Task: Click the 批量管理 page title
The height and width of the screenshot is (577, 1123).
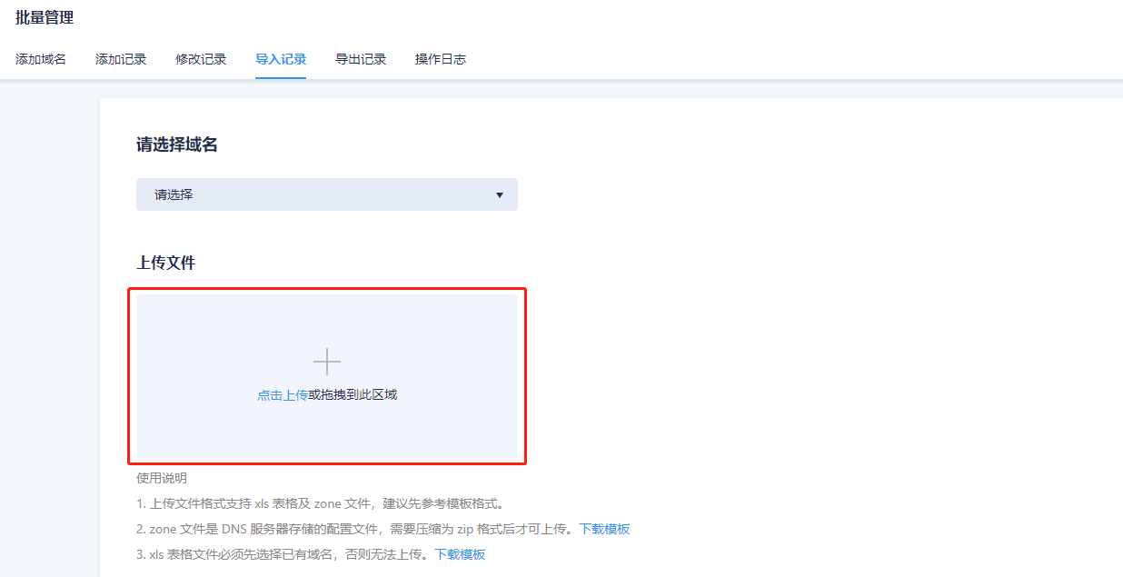Action: click(x=45, y=17)
